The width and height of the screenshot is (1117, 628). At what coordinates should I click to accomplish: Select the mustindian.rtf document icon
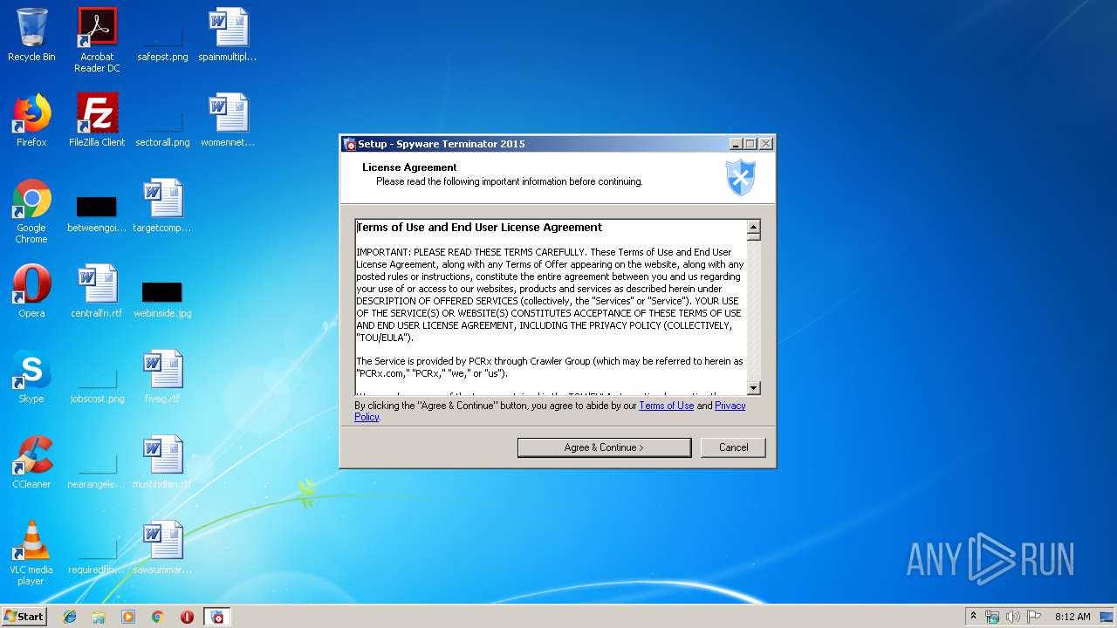162,462
